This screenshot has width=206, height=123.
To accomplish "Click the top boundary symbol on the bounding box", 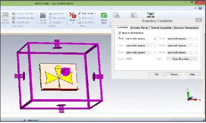I will click(57, 44).
